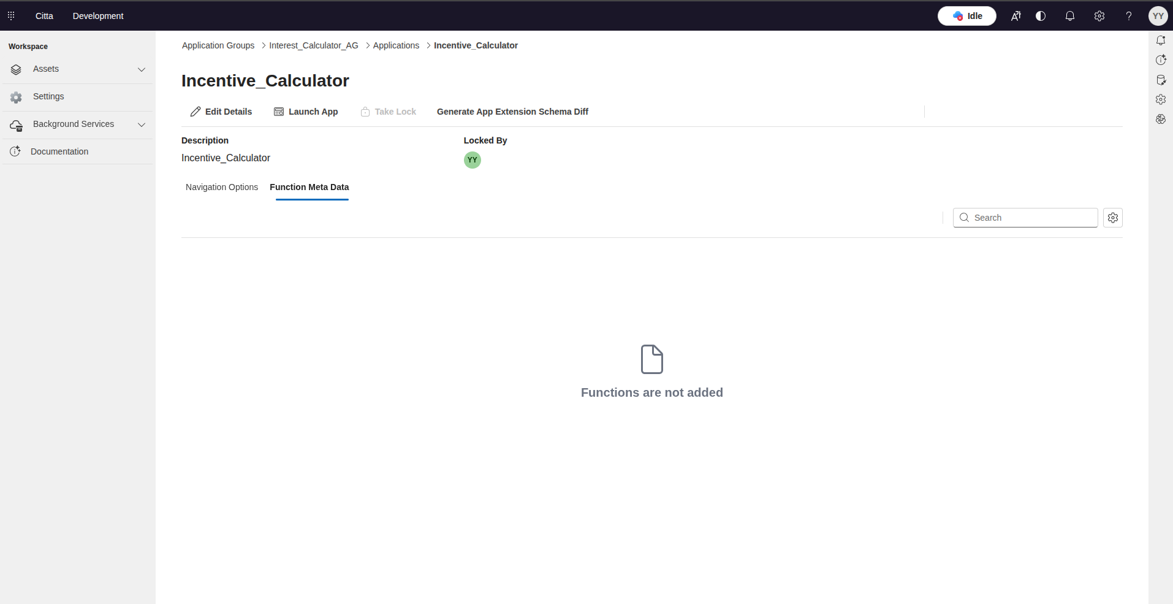Open the database connection icon in right sidebar

click(1161, 80)
